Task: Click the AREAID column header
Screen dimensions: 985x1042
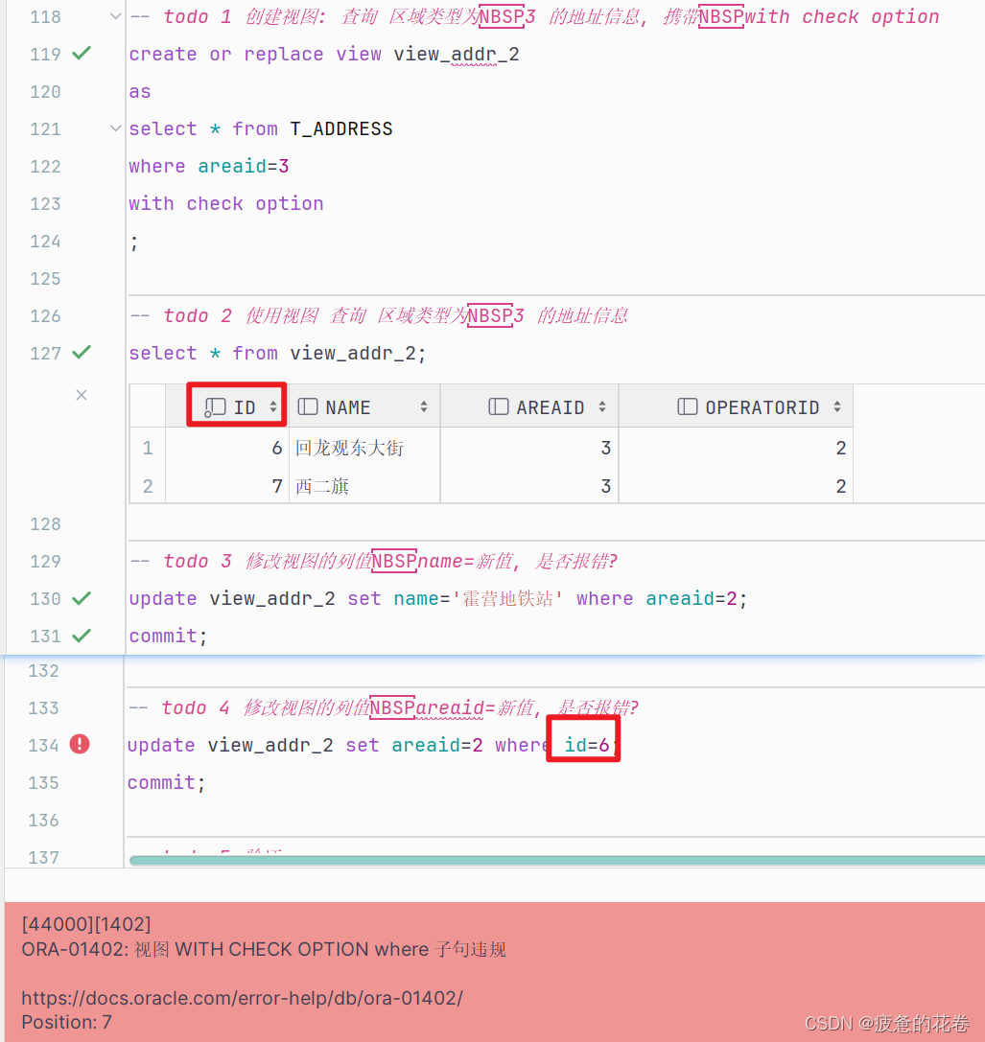Action: (x=529, y=406)
